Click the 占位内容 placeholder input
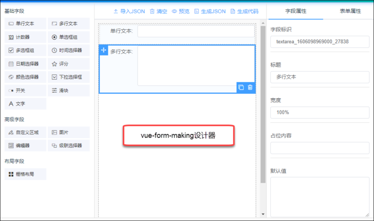The width and height of the screenshot is (374, 221). click(320, 148)
